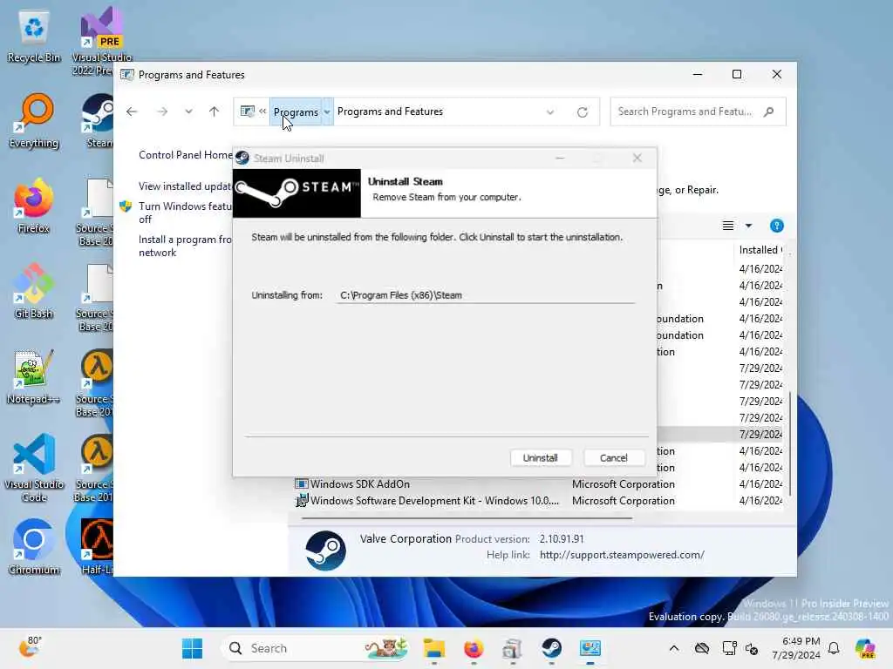Click the Programs and Features breadcrumb

390,111
